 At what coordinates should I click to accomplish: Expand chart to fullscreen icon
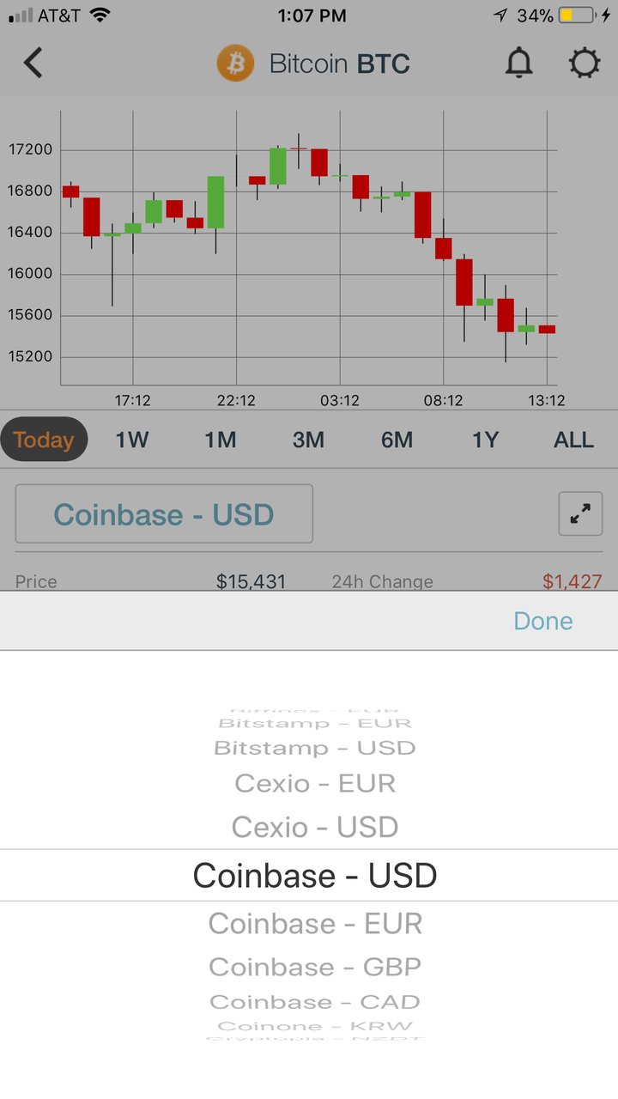point(580,513)
